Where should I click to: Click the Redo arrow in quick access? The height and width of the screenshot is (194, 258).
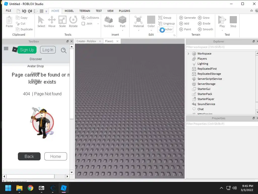tap(30, 11)
